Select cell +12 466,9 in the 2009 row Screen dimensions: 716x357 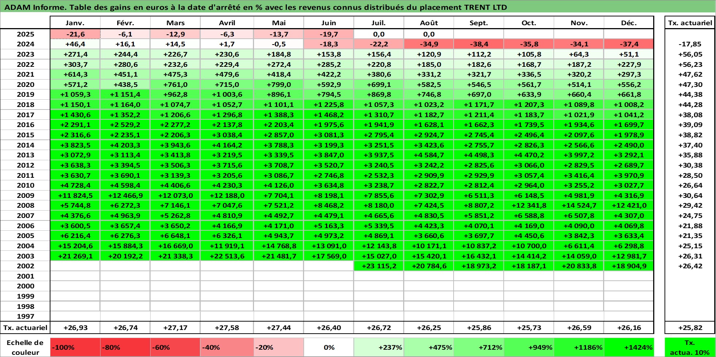click(x=125, y=196)
